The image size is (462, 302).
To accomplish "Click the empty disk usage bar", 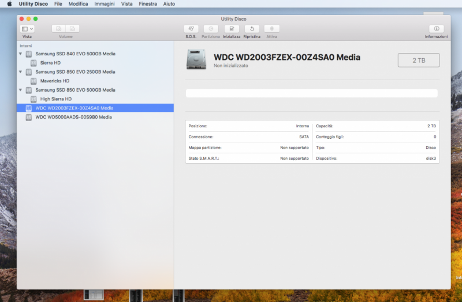I will pyautogui.click(x=312, y=93).
